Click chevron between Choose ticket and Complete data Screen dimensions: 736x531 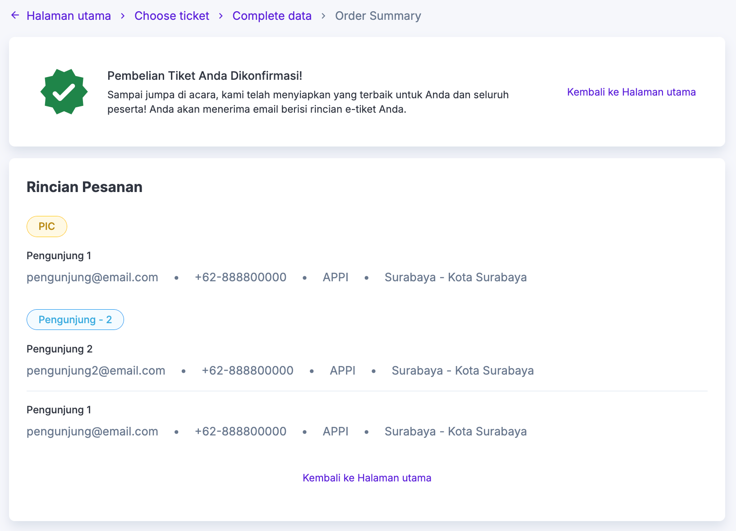221,16
